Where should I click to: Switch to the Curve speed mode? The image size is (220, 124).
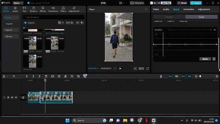coord(201,17)
